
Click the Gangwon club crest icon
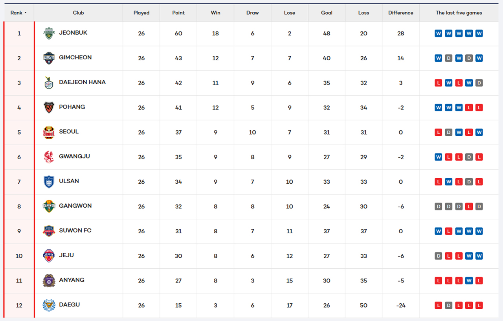[49, 207]
